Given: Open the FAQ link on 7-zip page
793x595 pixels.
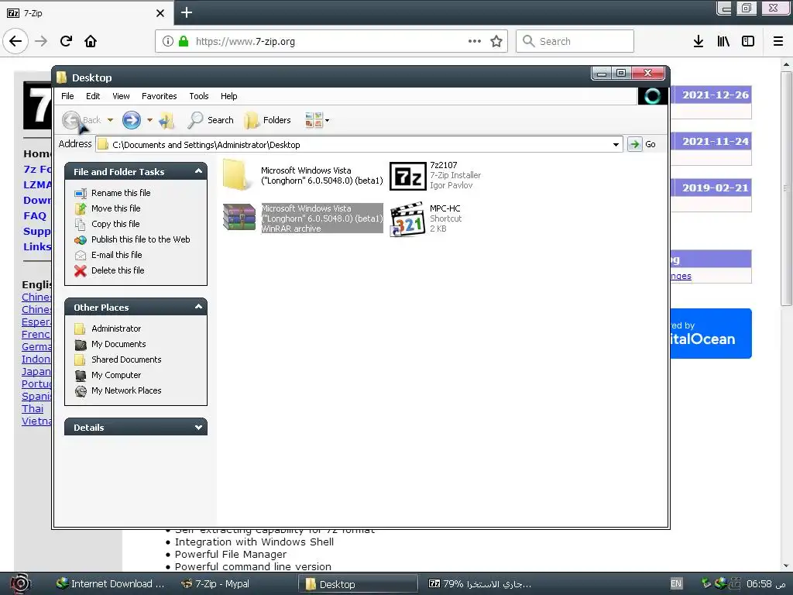Looking at the screenshot, I should [x=35, y=216].
